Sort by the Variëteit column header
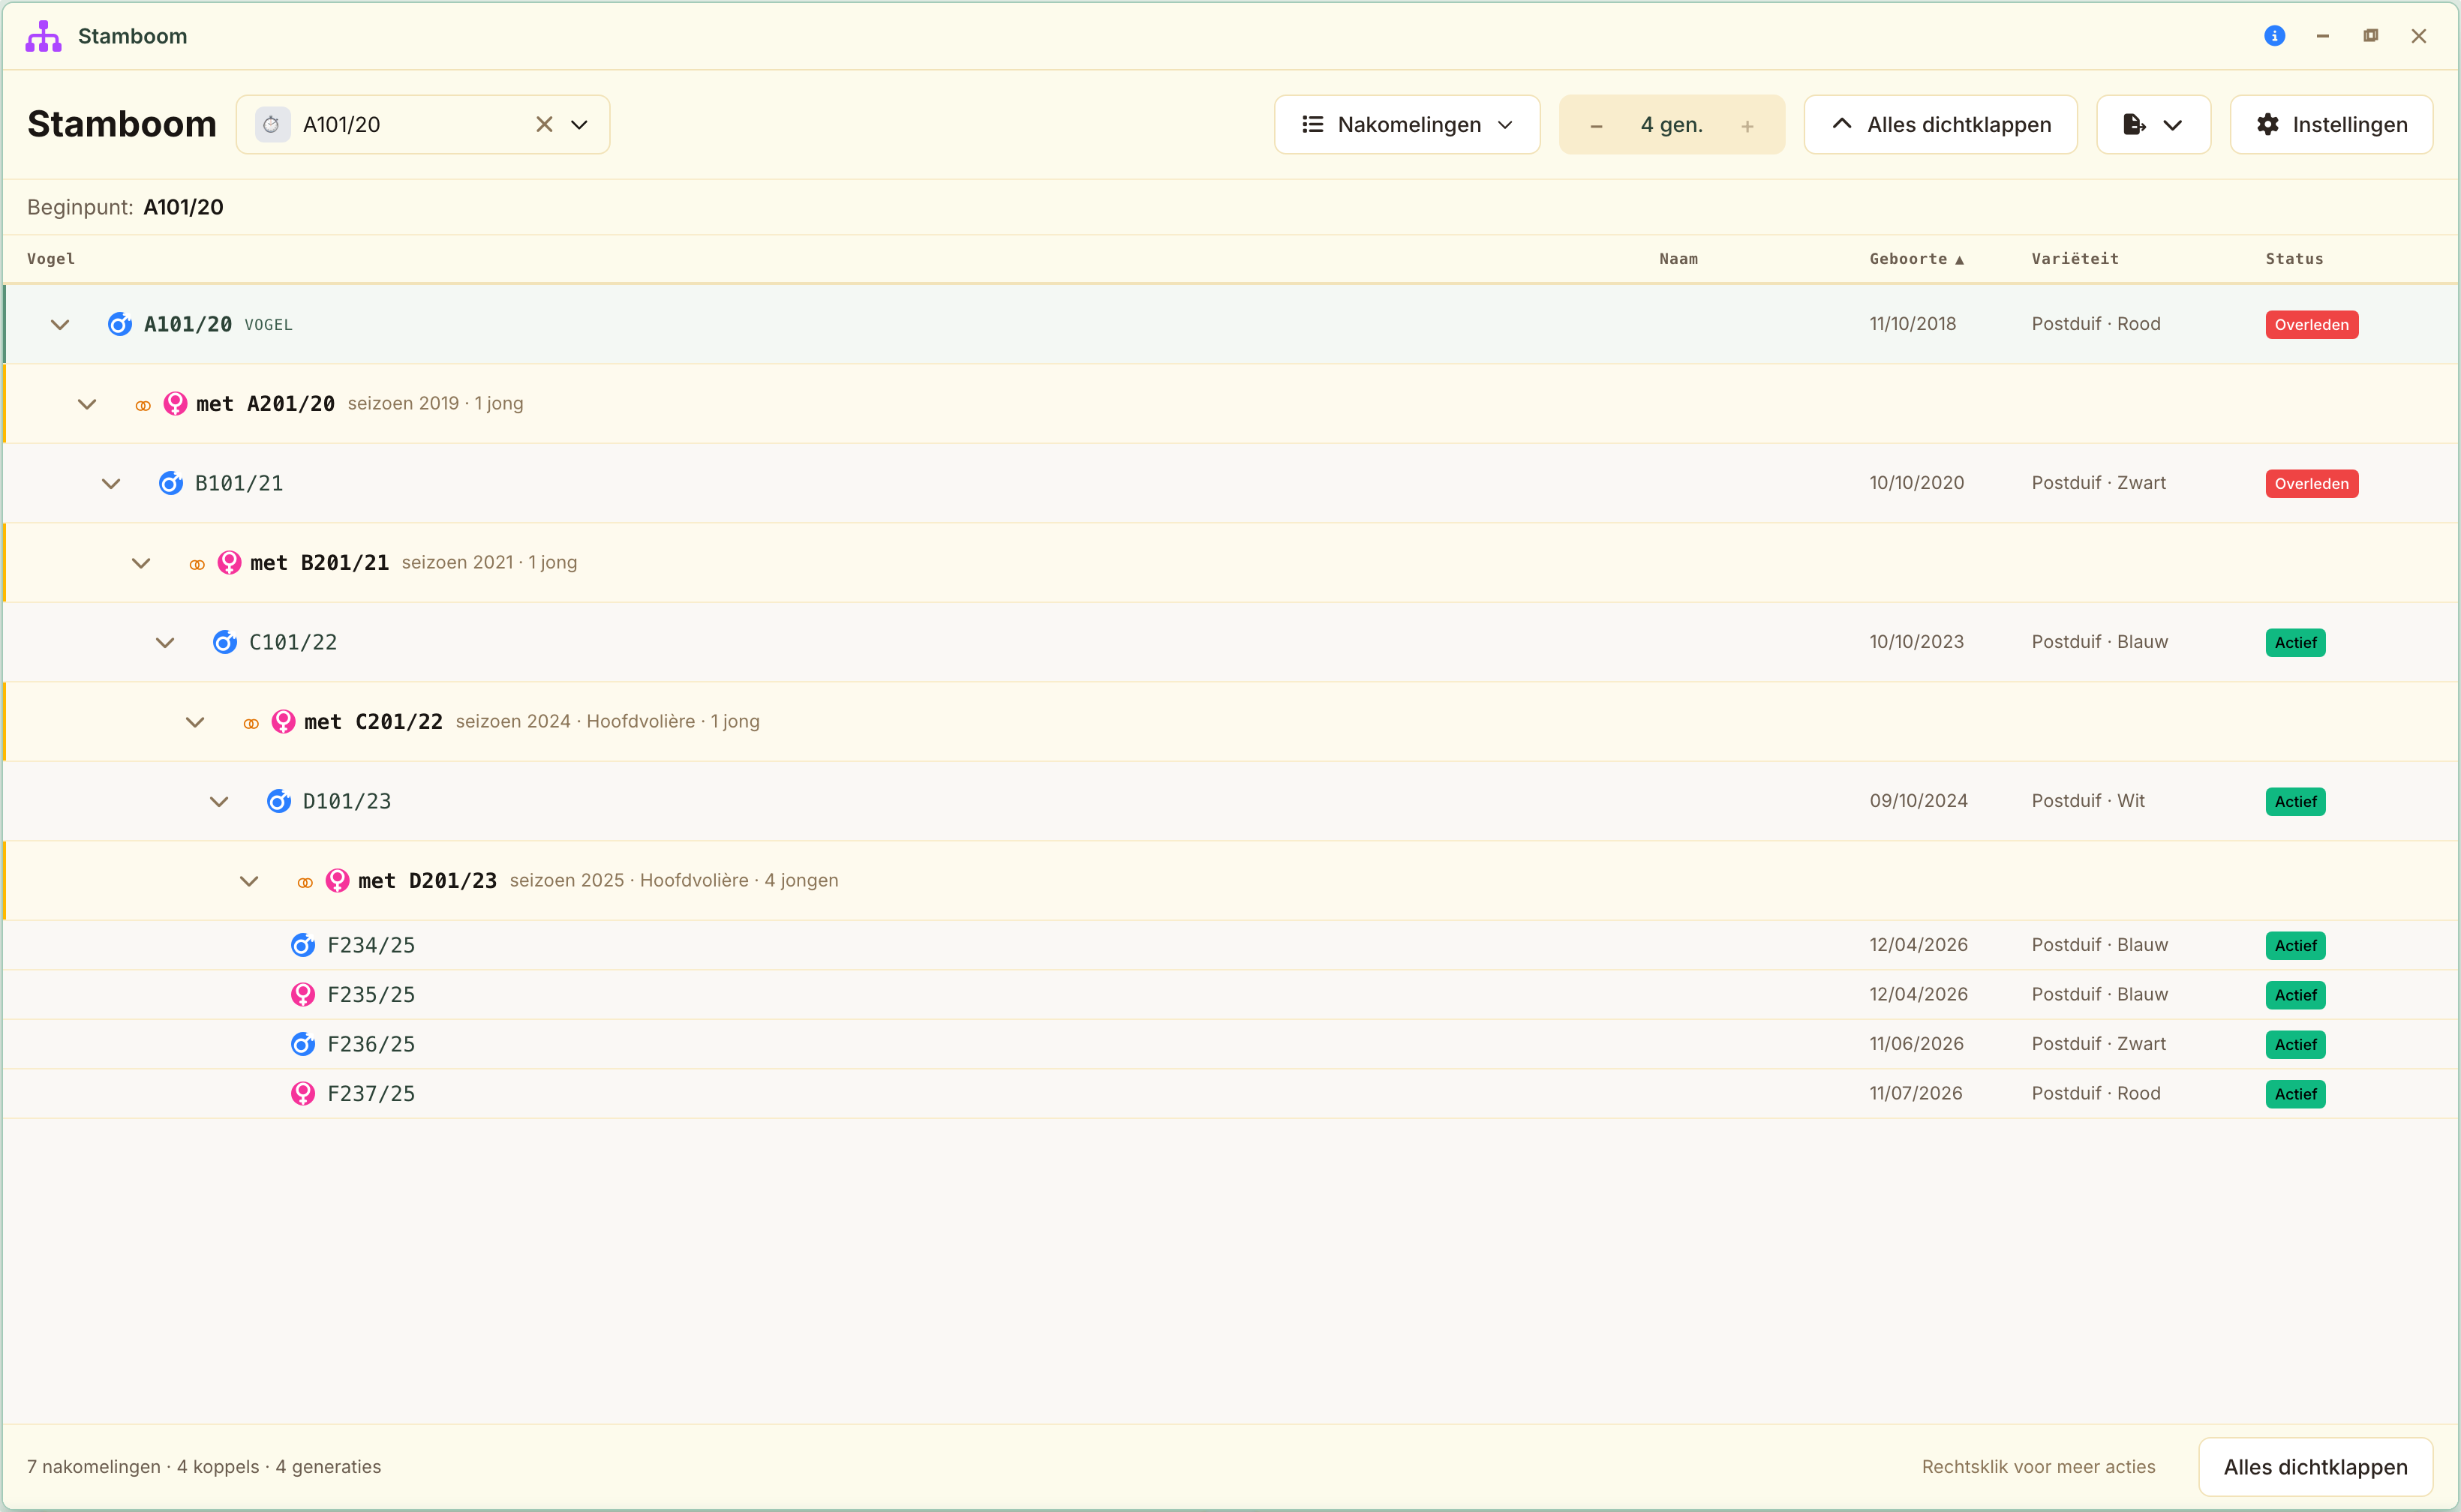Screen dimensions: 2461x1512 (x=2075, y=259)
